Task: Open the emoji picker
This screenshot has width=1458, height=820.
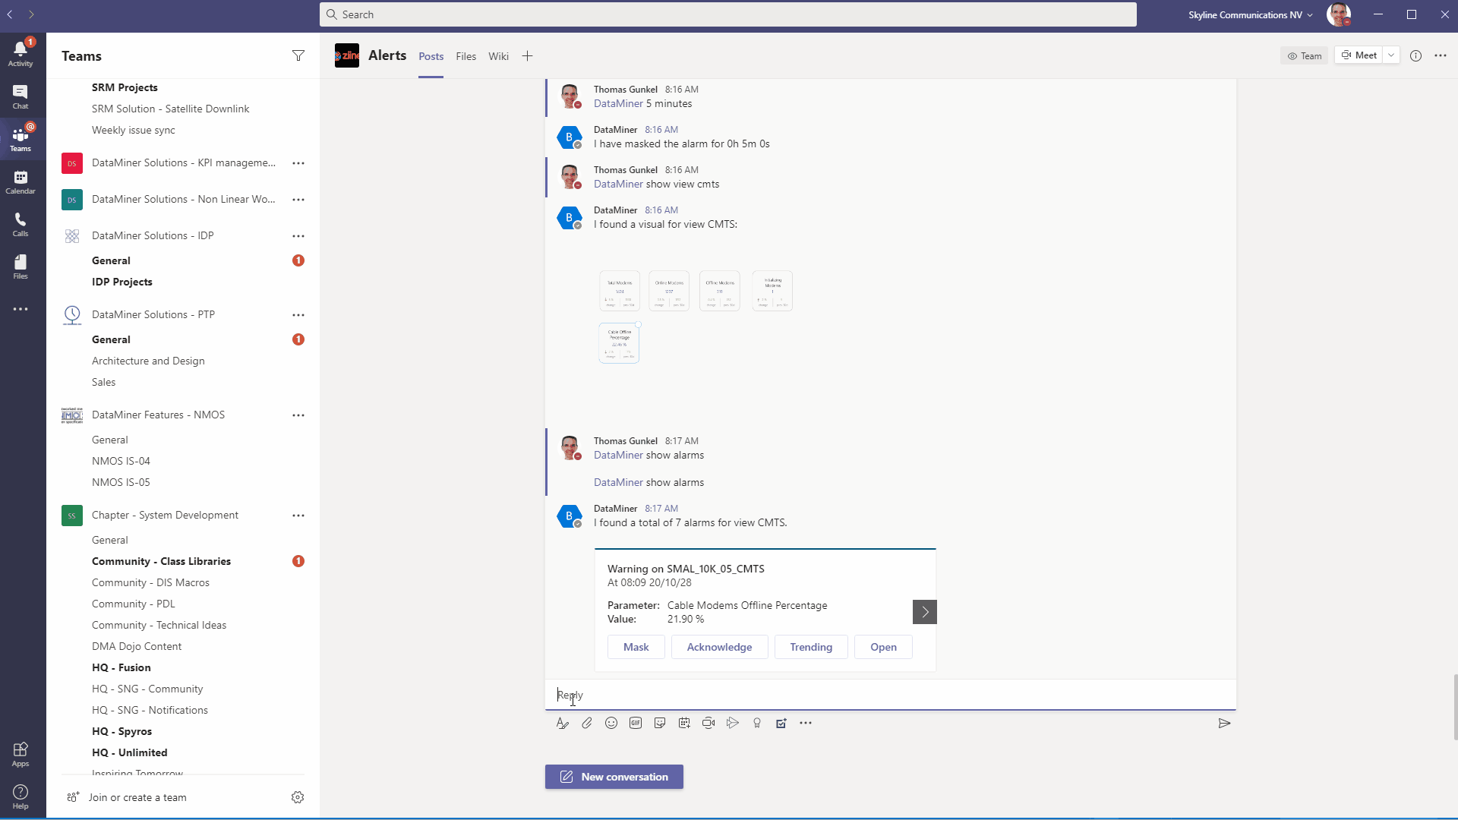Action: pos(611,723)
